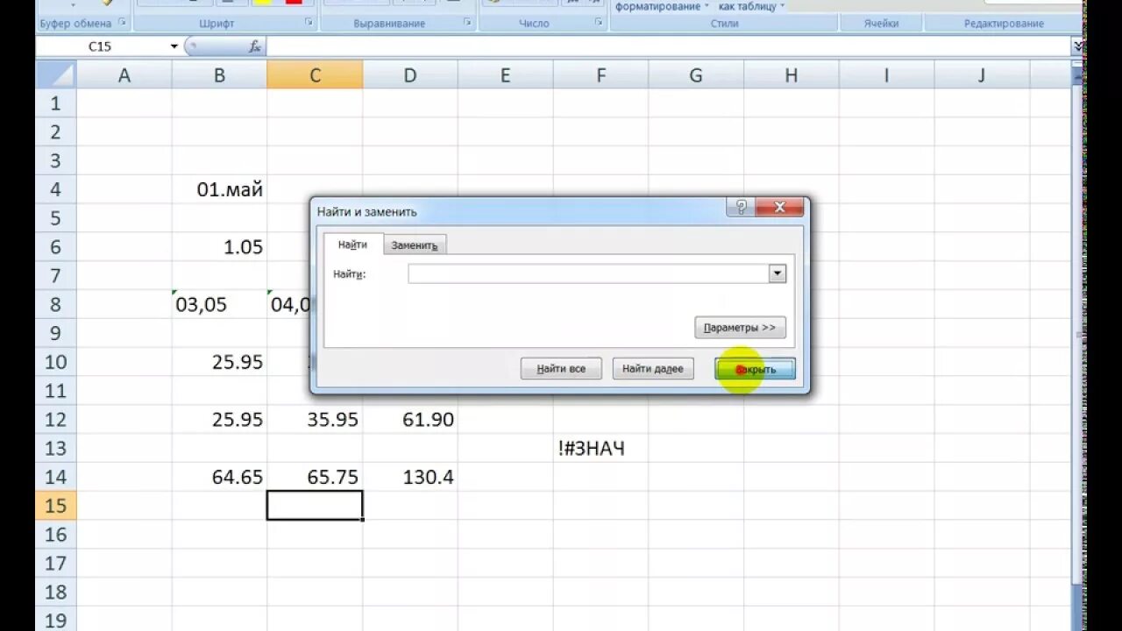
Task: Select the #ЗНАЧ! error cell
Action: (600, 449)
